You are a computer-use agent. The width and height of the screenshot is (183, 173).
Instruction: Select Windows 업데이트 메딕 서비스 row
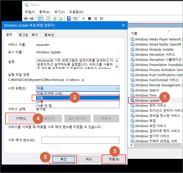[x=156, y=131]
